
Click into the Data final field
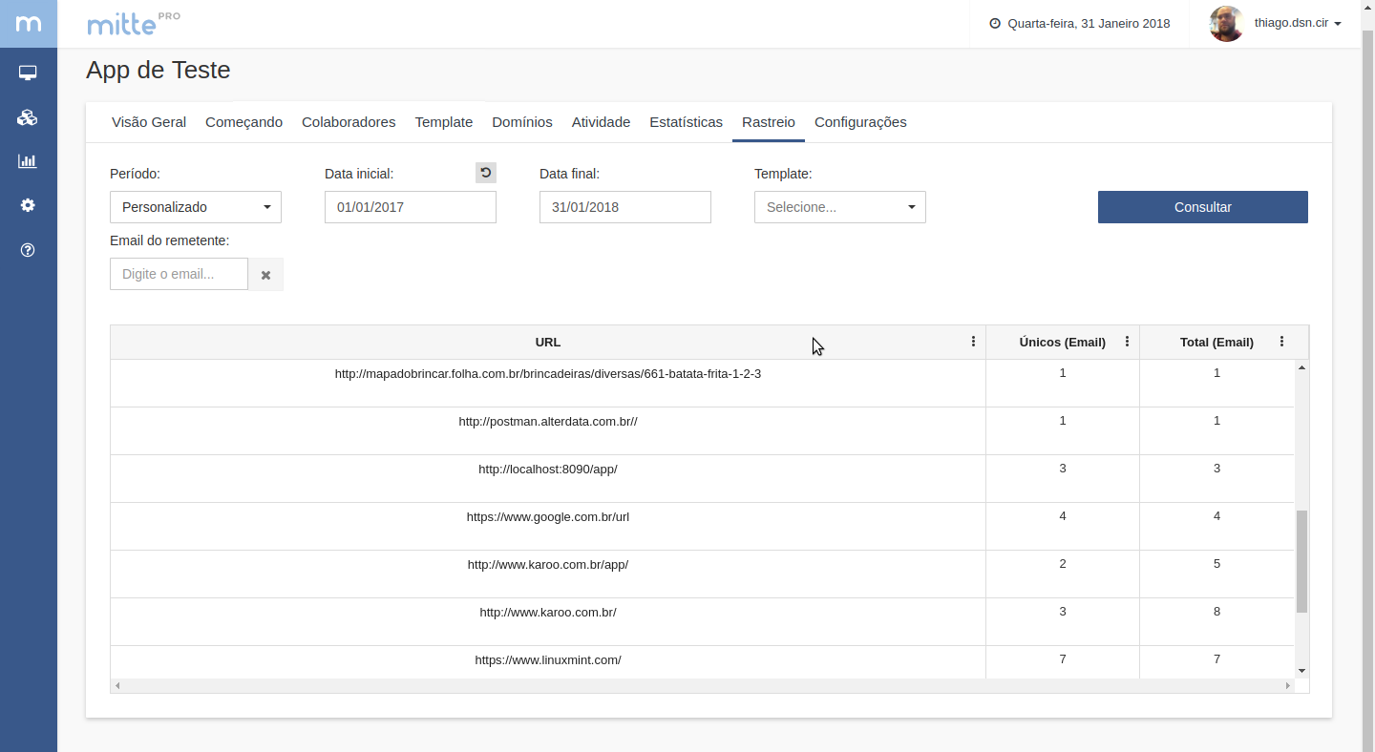625,207
